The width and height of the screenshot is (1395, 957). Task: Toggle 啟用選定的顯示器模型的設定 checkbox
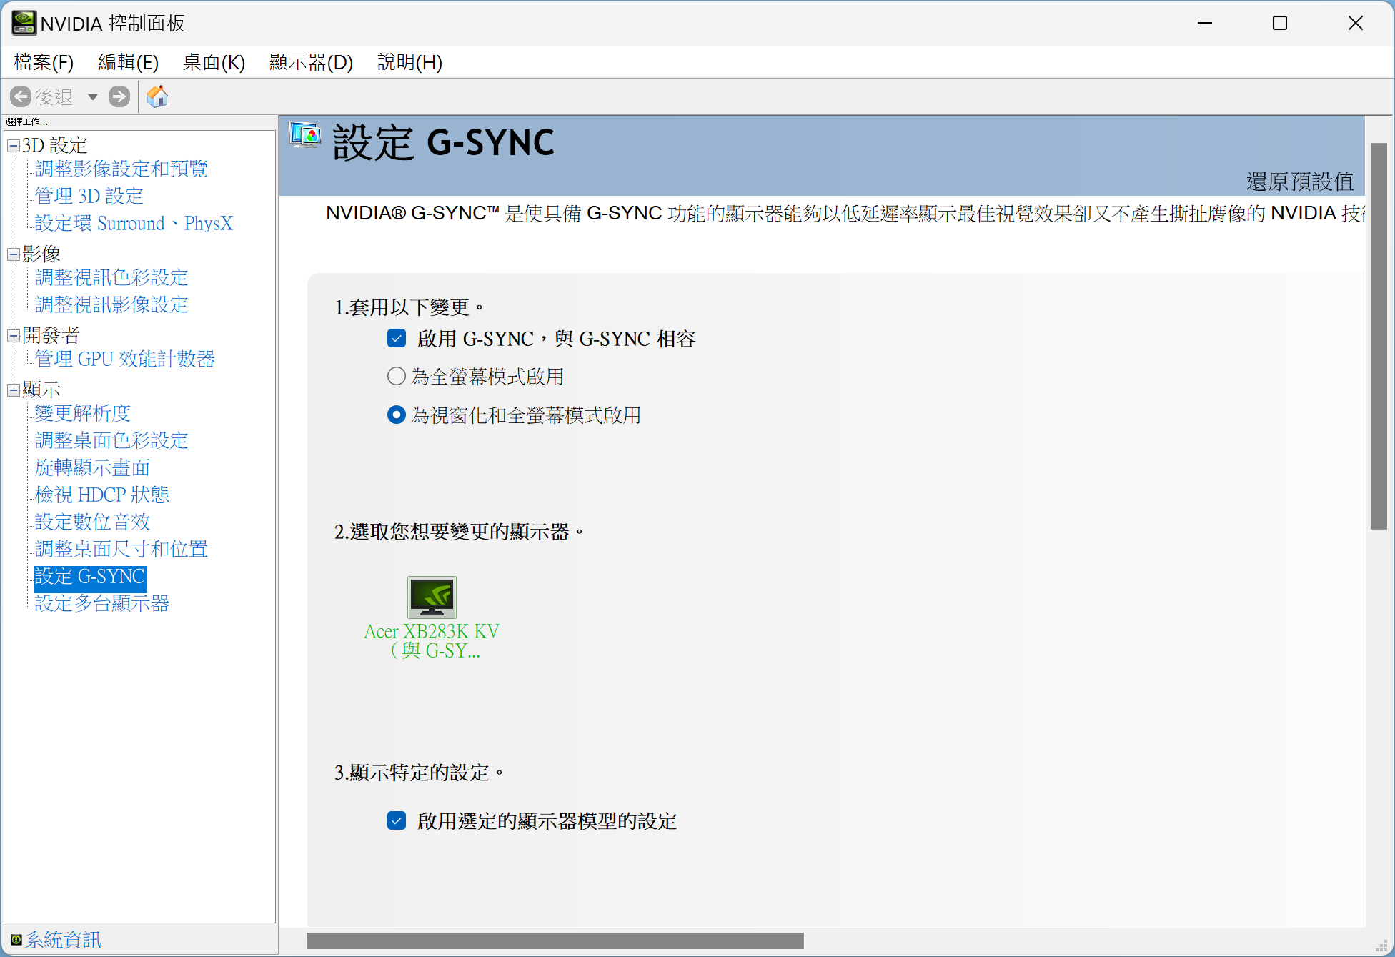[397, 820]
